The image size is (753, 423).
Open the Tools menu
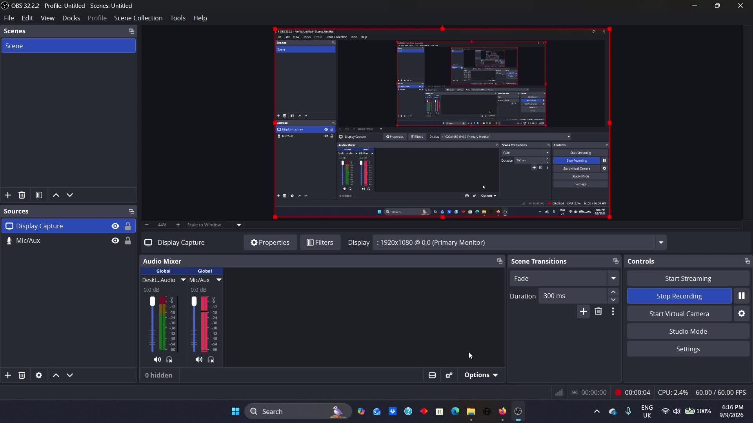tap(178, 18)
